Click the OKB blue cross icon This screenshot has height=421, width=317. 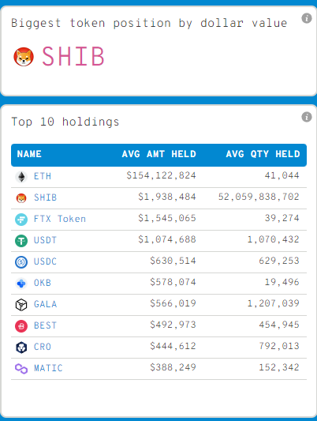coord(21,283)
